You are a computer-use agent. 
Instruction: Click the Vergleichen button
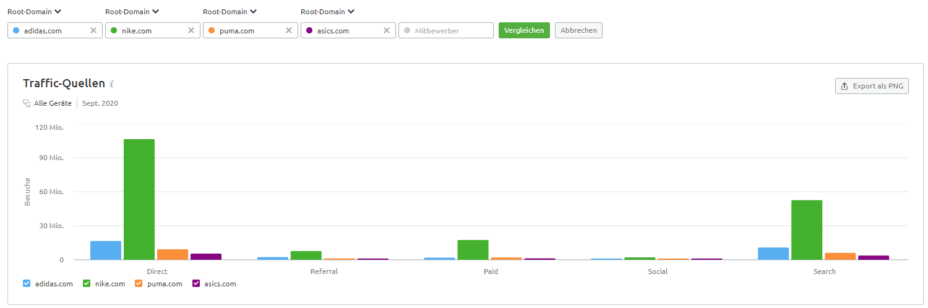point(524,30)
